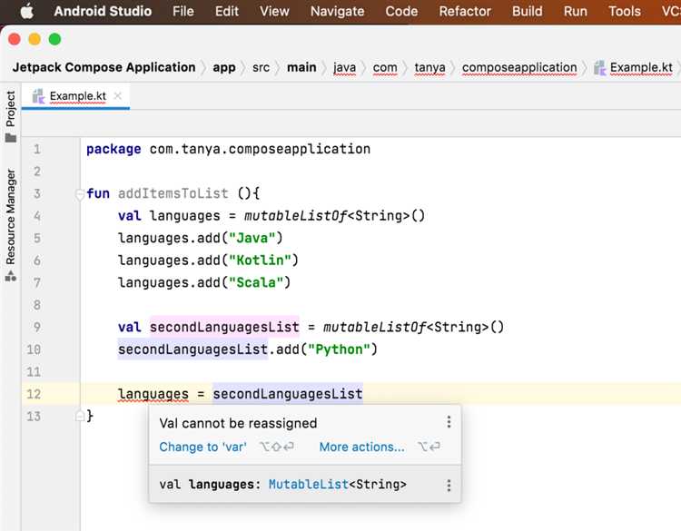Open More actions... in the tooltip
Viewport: 681px width, 531px height.
pyautogui.click(x=361, y=447)
